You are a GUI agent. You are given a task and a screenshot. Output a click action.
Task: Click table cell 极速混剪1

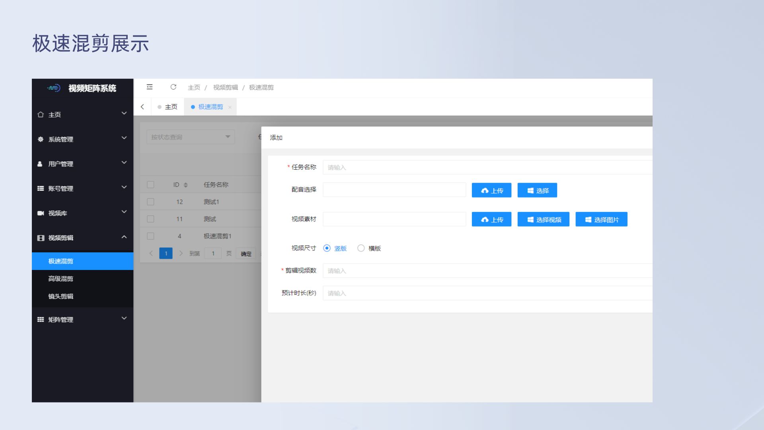coord(217,236)
